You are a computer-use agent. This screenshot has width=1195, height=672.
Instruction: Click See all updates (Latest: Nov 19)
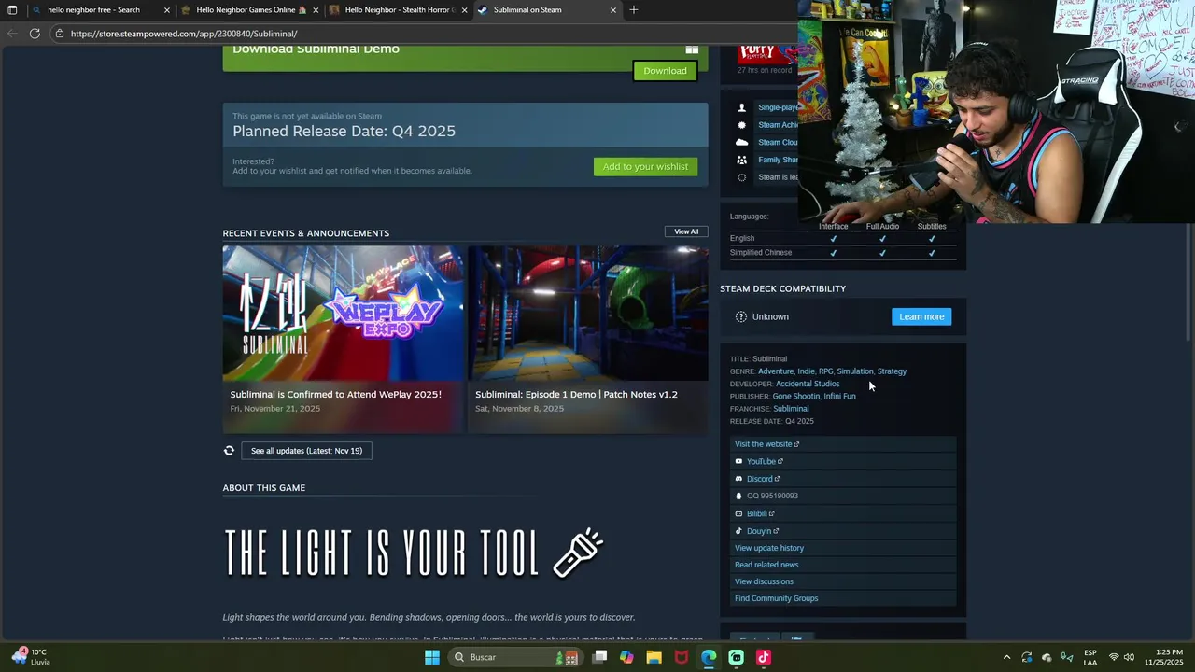coord(306,451)
